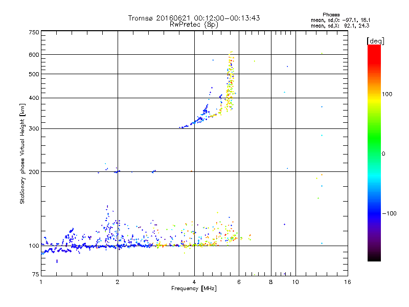Screen dimensions: 409x307
Task: Click the colorbar '0' tick label
Action: [x=383, y=154]
